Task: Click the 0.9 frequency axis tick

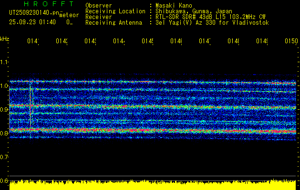Action: [4, 110]
